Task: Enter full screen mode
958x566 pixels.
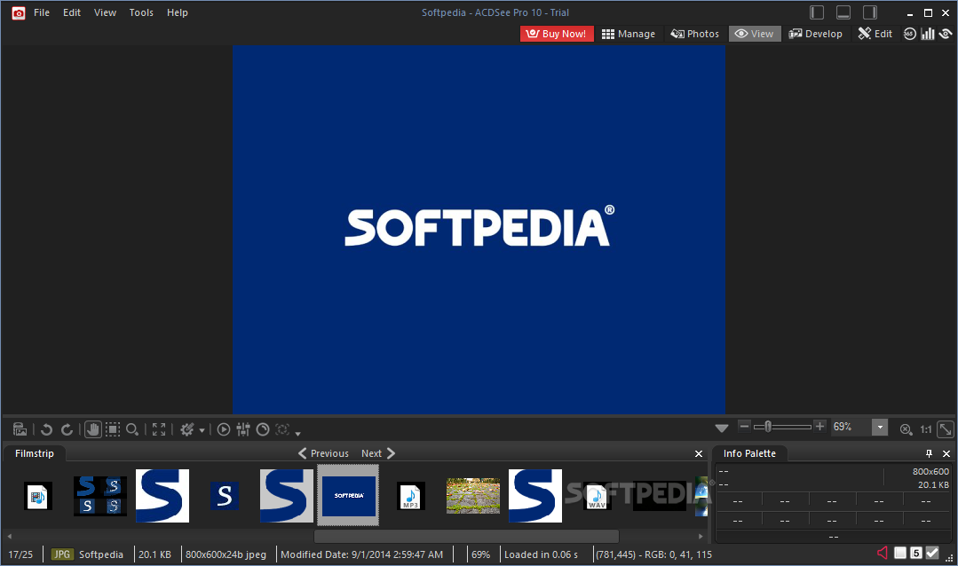Action: tap(159, 429)
